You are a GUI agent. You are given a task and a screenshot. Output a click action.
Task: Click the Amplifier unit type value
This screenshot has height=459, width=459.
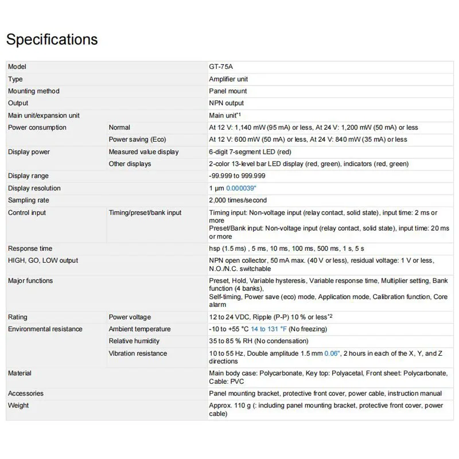228,79
